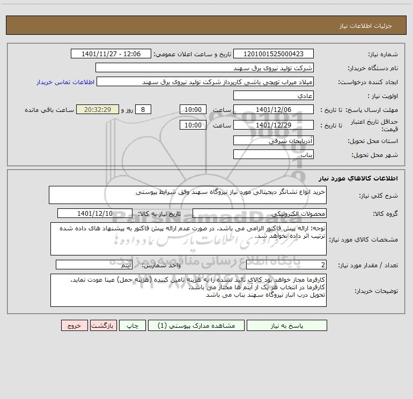The height and width of the screenshot is (399, 413).
Task: Click the quantity field showing 2
Action: pos(286,265)
